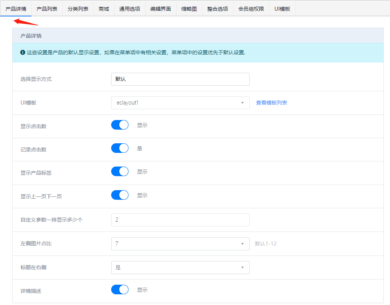
Task: Switch to the 编辑界面 tab
Action: tap(161, 9)
